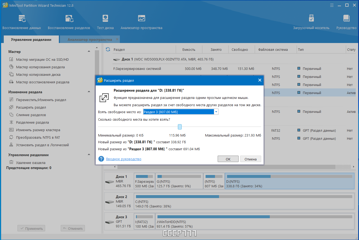
Task: Select 807 Мб (NTFS) block on Диск 1
Action: point(214,181)
